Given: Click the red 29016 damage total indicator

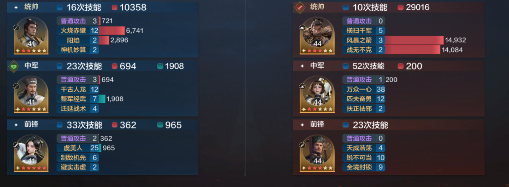Looking at the screenshot, I should [414, 7].
